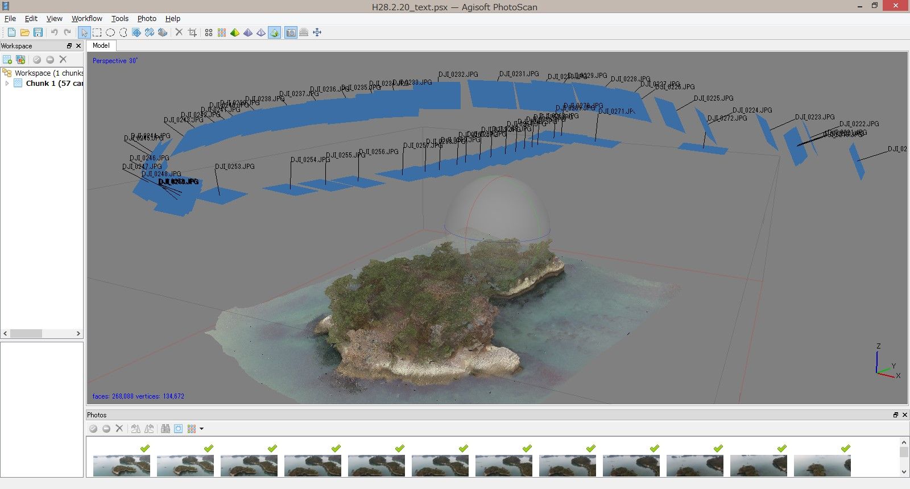Click the DJI_0232.JPG camera label
910x489 pixels.
tap(458, 74)
